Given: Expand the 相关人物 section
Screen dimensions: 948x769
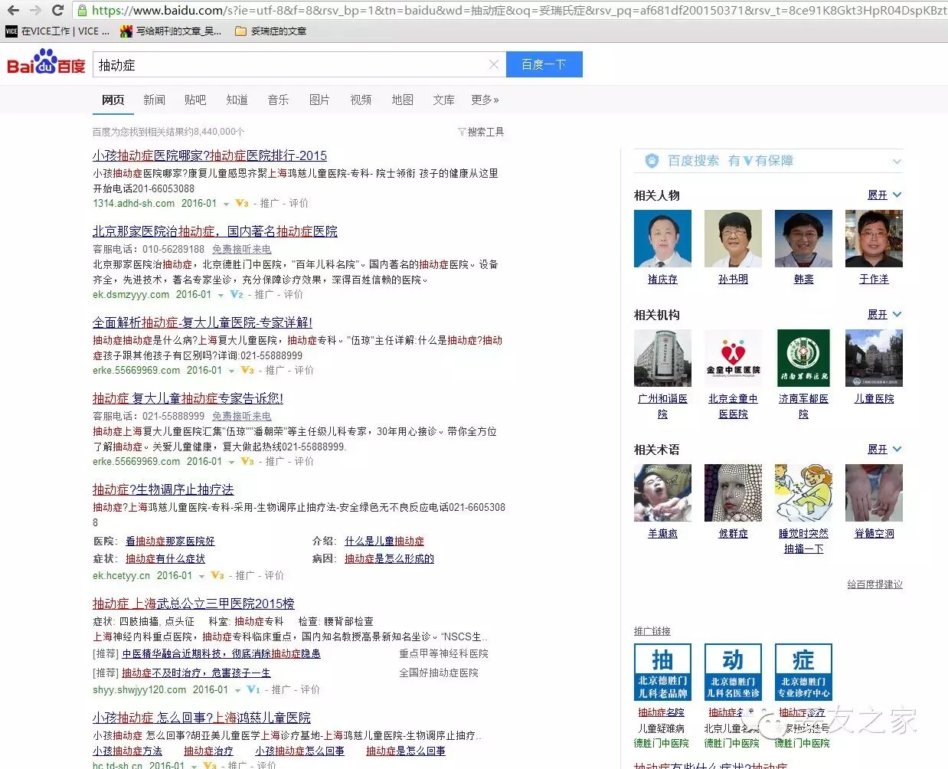Looking at the screenshot, I should pyautogui.click(x=884, y=195).
